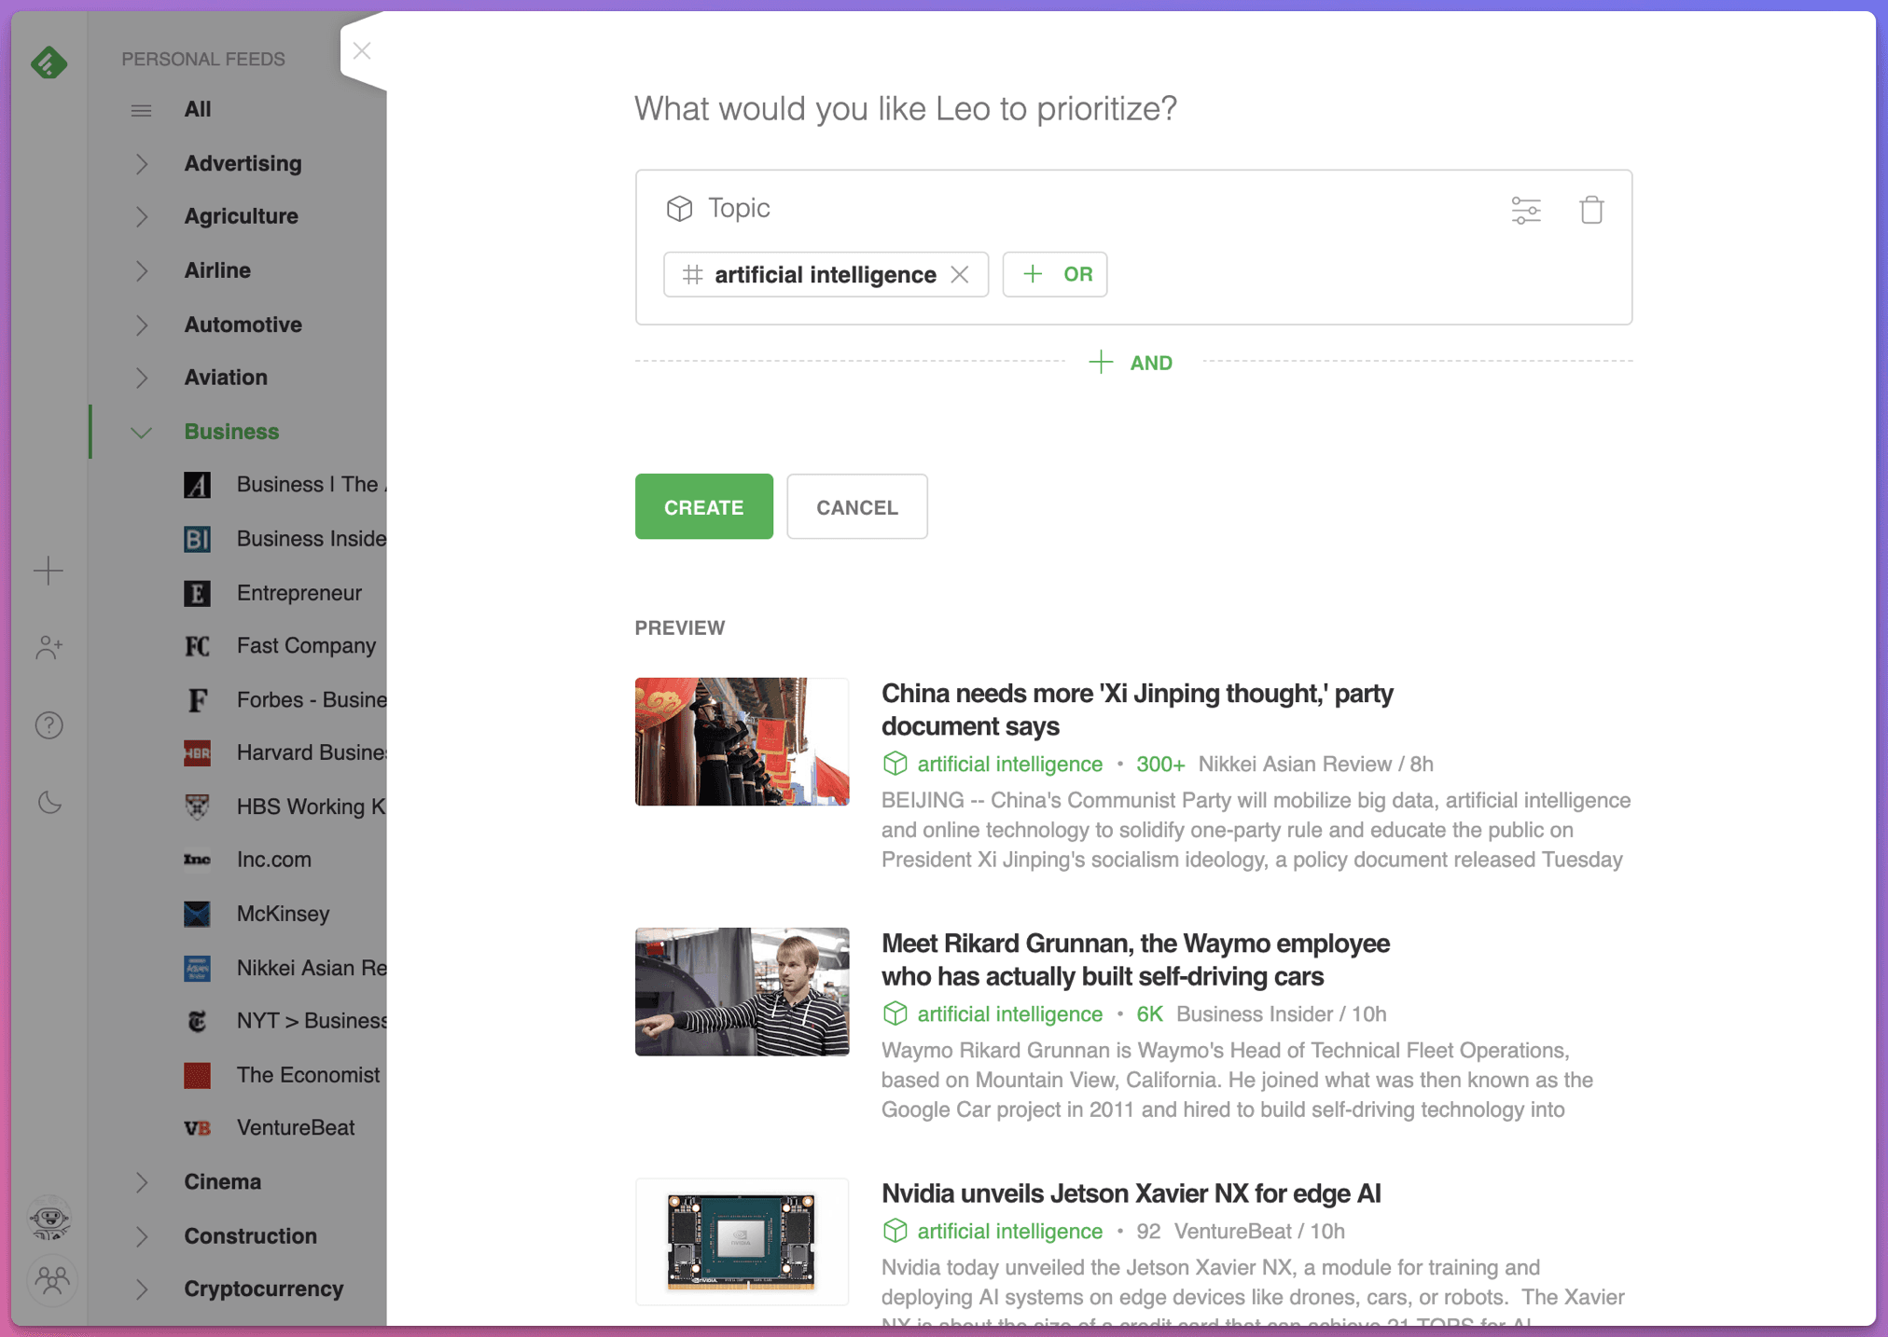Open The Economist feed

point(284,1074)
